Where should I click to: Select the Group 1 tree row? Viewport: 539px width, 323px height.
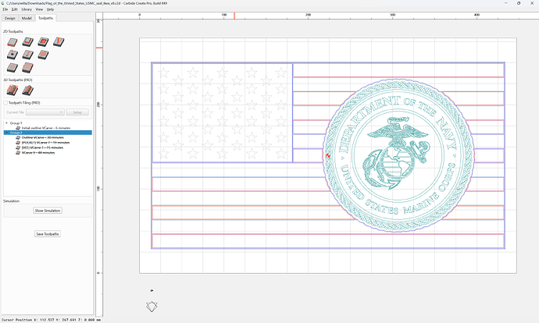48,123
